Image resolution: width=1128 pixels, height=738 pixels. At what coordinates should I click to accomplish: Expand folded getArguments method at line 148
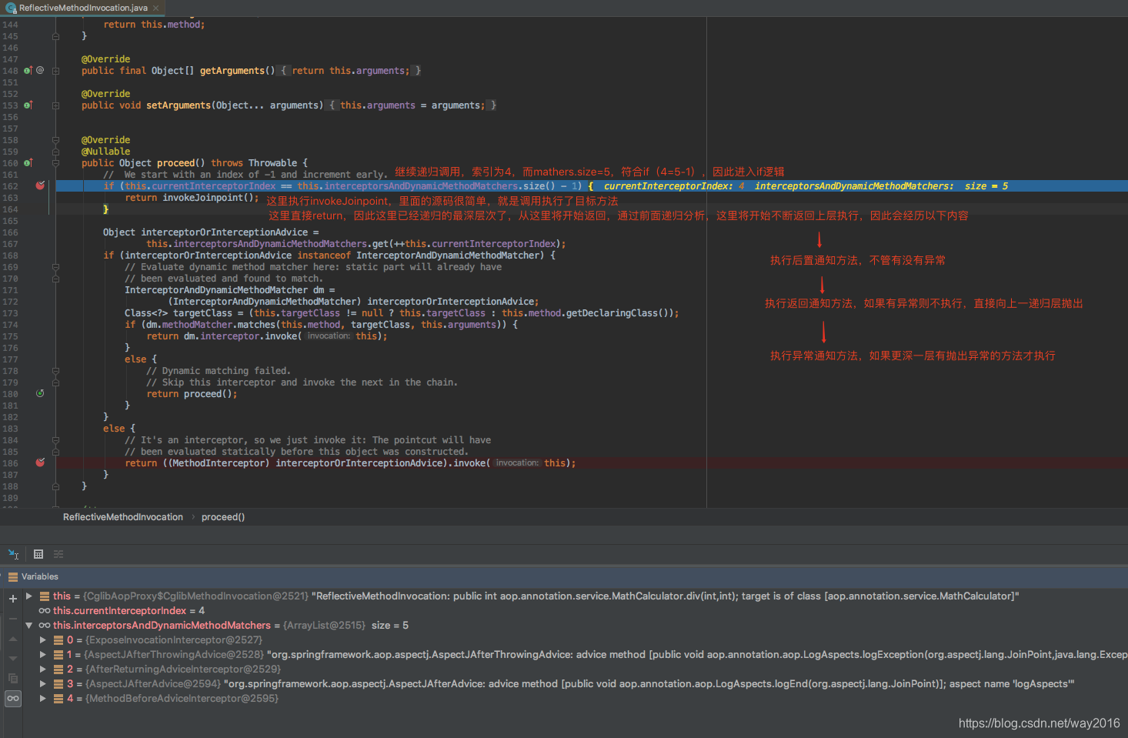(55, 71)
